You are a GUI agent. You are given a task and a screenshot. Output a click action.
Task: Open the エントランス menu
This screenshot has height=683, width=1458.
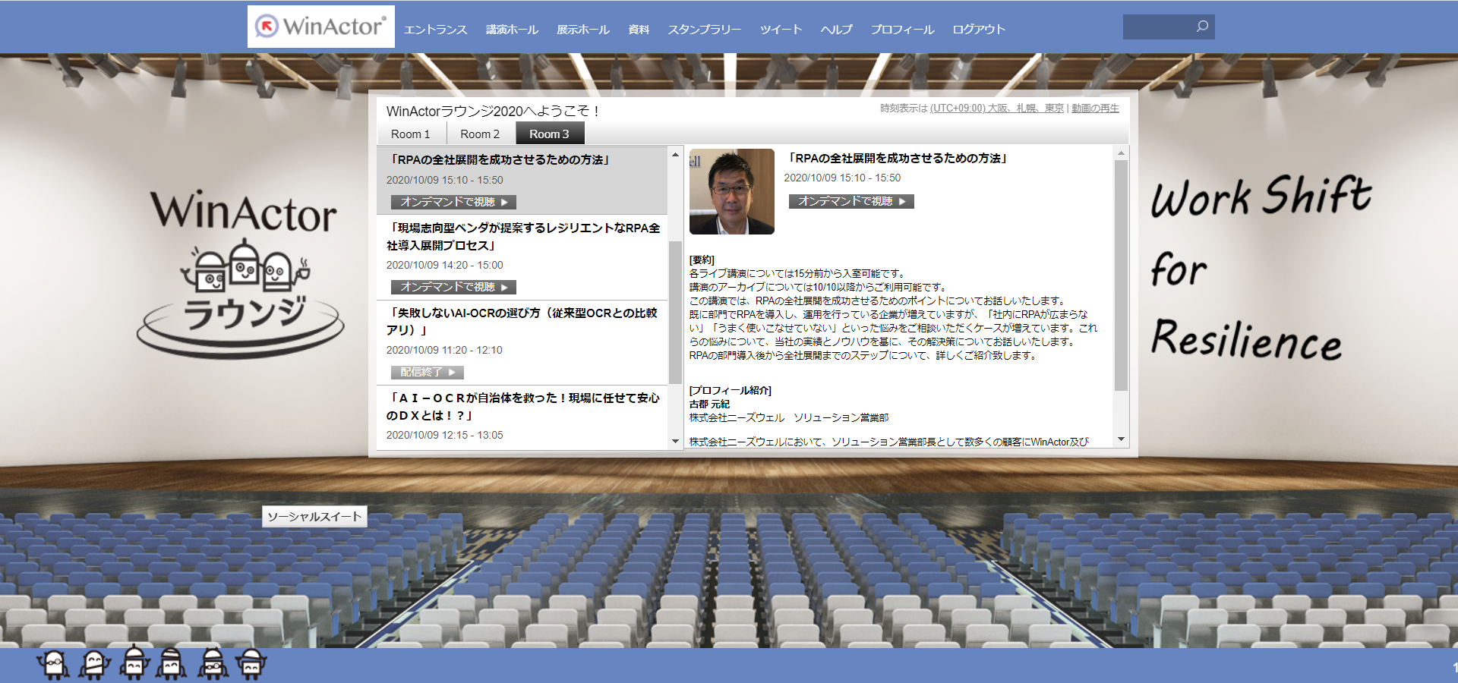point(435,30)
